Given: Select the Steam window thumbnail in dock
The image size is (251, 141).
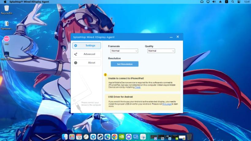Looking at the screenshot, I should (x=161, y=137).
